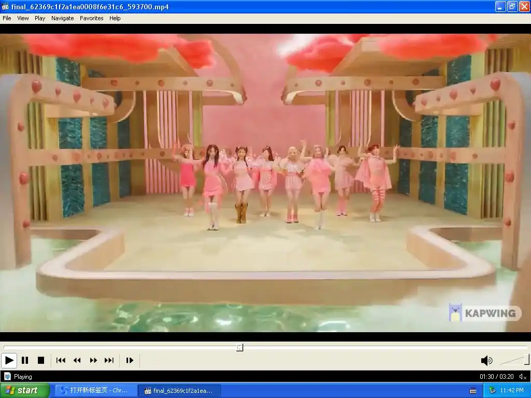This screenshot has width=531, height=398.
Task: Close the media player window
Action: point(524,7)
